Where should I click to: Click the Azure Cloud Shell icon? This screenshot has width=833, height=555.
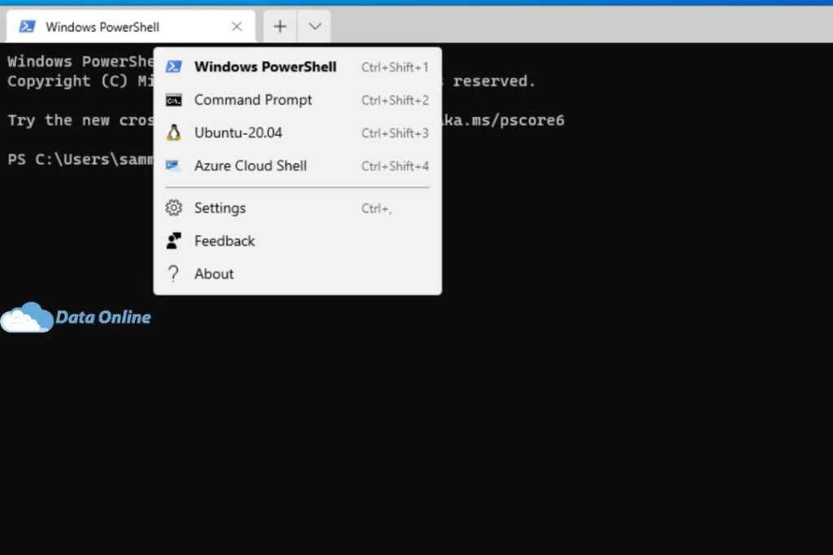[x=174, y=166]
